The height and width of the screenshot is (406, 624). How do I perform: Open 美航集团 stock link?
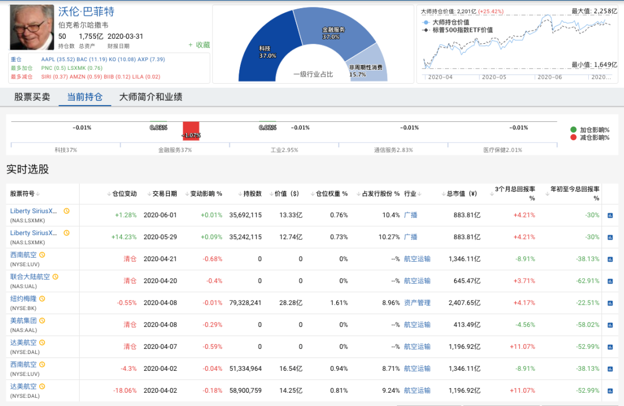click(24, 321)
